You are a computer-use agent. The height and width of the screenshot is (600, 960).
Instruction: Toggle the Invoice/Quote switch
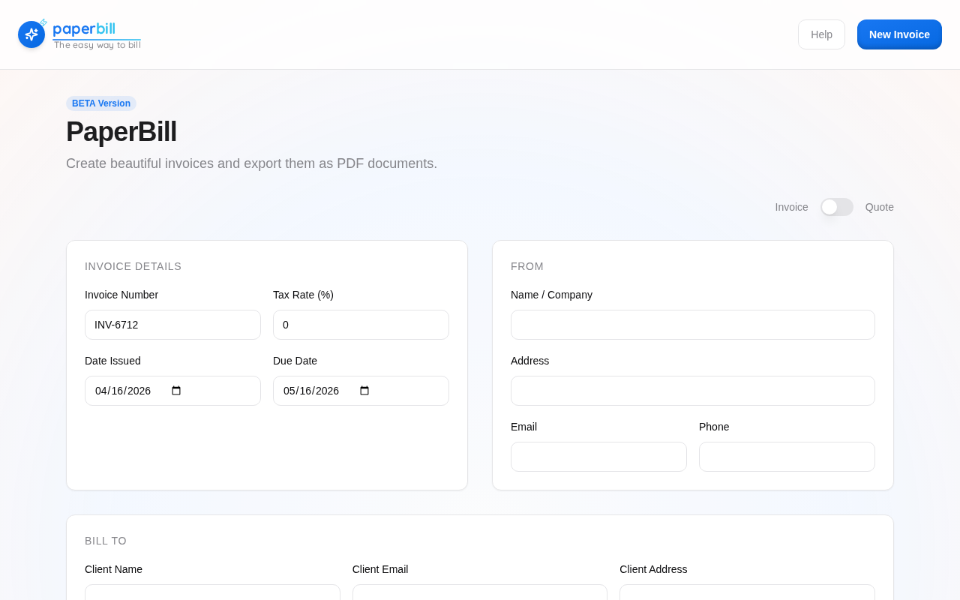click(836, 207)
